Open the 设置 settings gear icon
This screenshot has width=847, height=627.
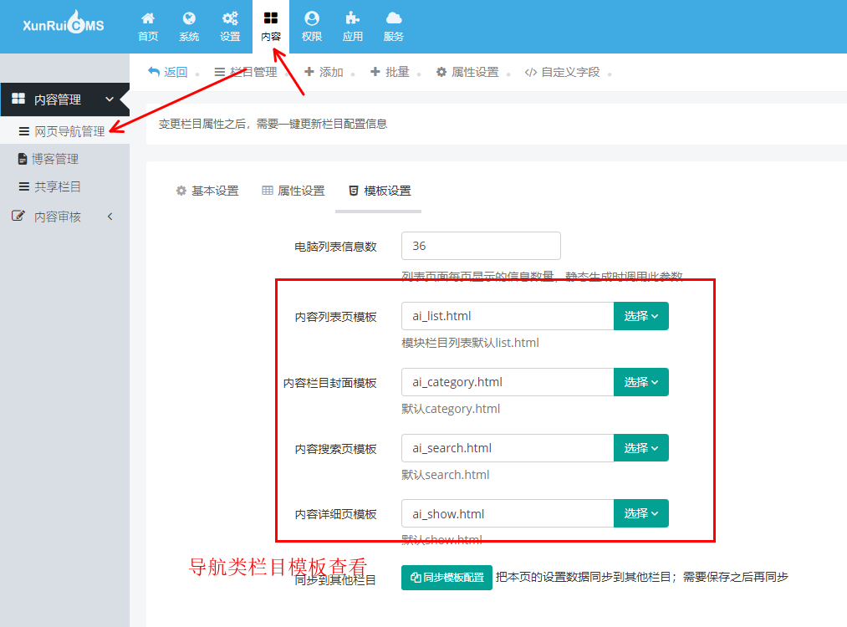point(231,25)
